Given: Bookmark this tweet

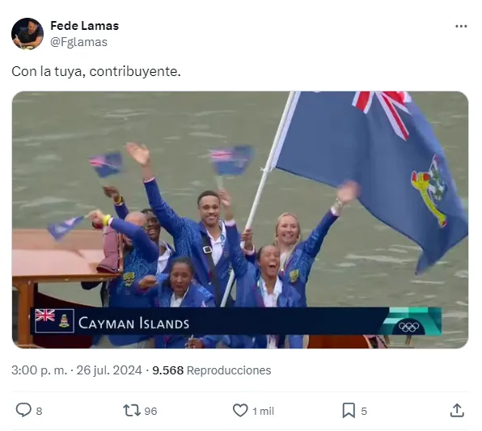Looking at the screenshot, I should coord(349,411).
